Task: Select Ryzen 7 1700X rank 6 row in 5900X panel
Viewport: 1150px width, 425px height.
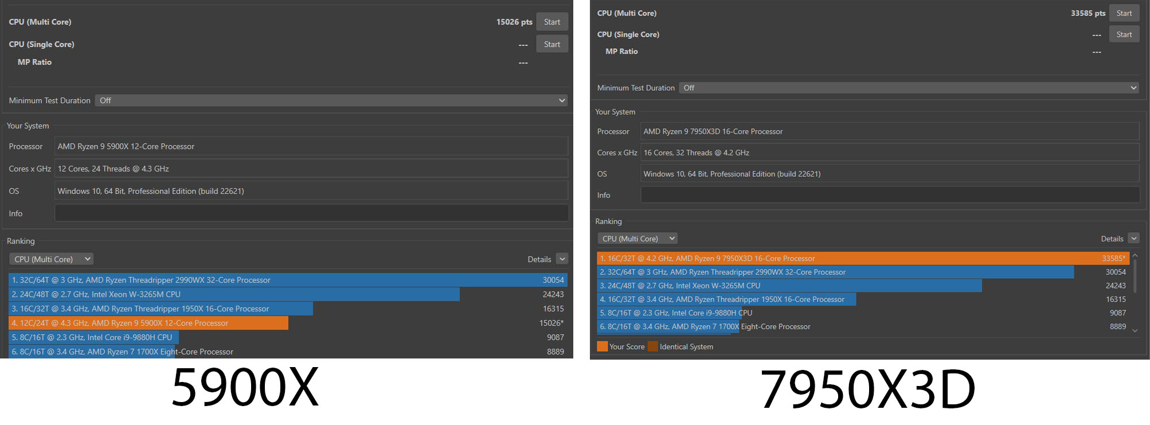Action: click(288, 352)
